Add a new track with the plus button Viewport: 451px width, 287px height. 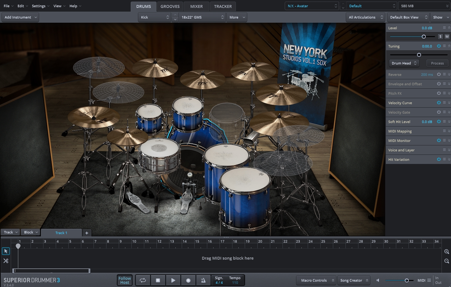coord(87,233)
